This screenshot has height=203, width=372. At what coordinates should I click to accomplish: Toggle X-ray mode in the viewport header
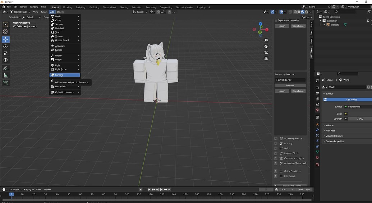pyautogui.click(x=290, y=12)
